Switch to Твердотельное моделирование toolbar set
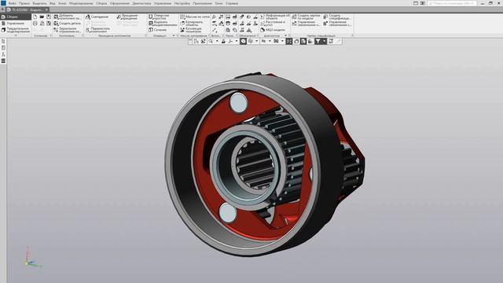503x283 pixels. 16,30
